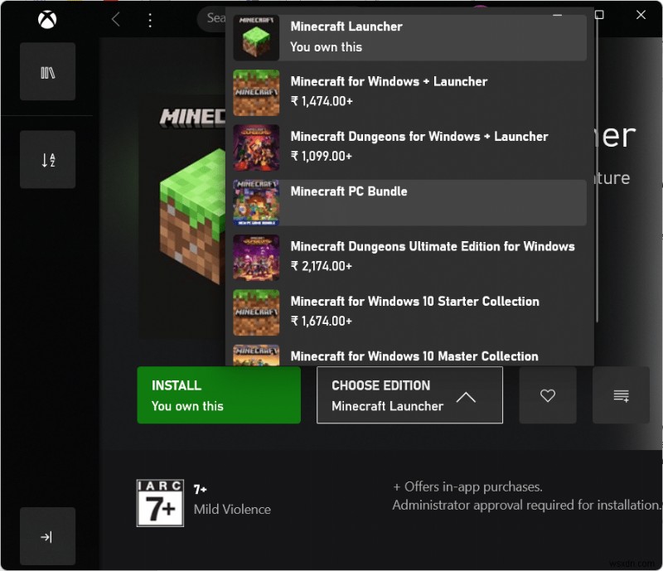Image resolution: width=663 pixels, height=571 pixels.
Task: Select the A-Z sort icon in sidebar
Action: [x=47, y=159]
